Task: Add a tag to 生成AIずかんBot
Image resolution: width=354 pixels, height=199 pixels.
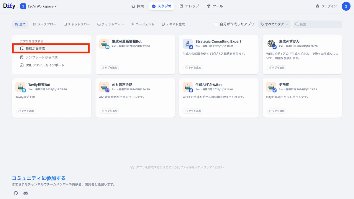Action: (193, 111)
